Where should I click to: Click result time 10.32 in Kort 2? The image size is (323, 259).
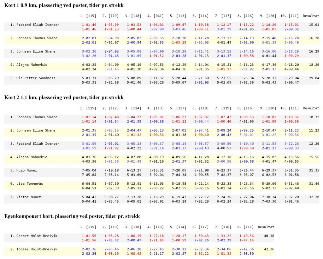(314, 117)
